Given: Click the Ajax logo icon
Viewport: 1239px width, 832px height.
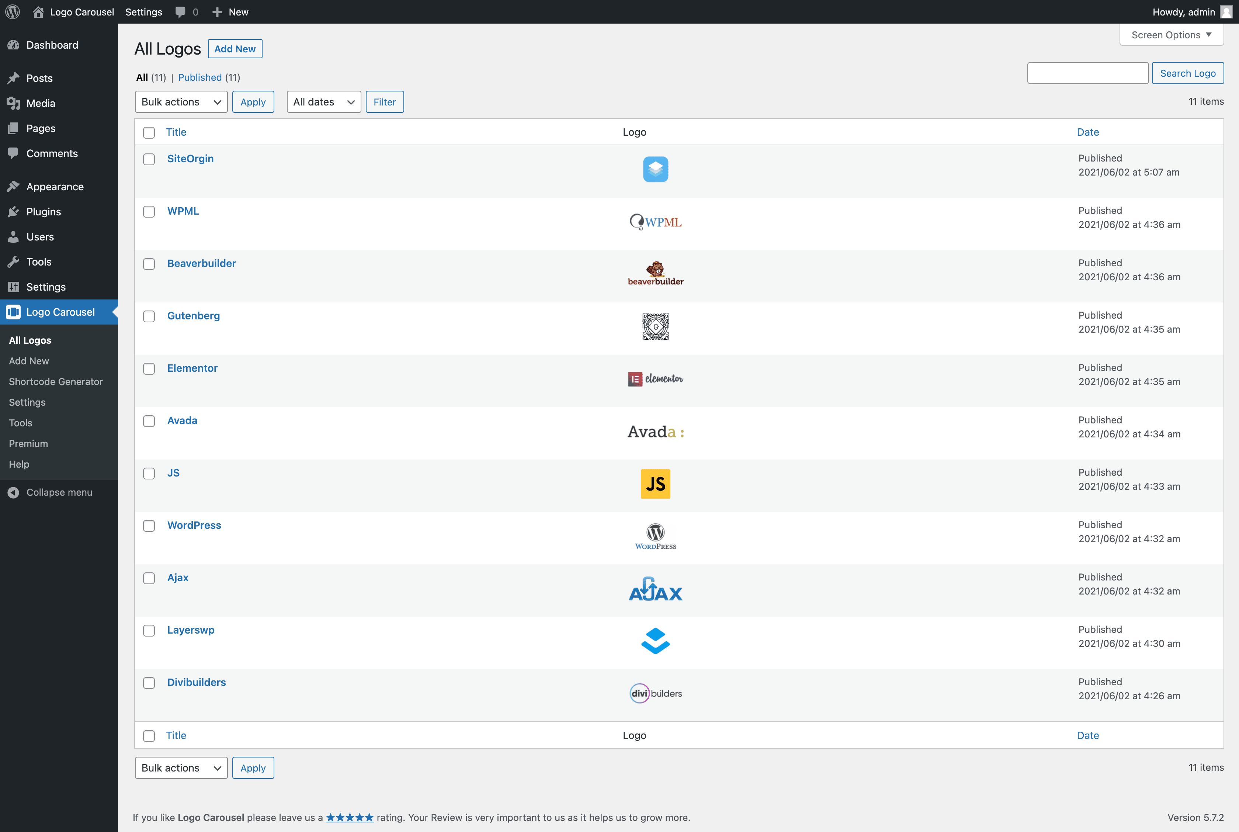Looking at the screenshot, I should pyautogui.click(x=656, y=588).
